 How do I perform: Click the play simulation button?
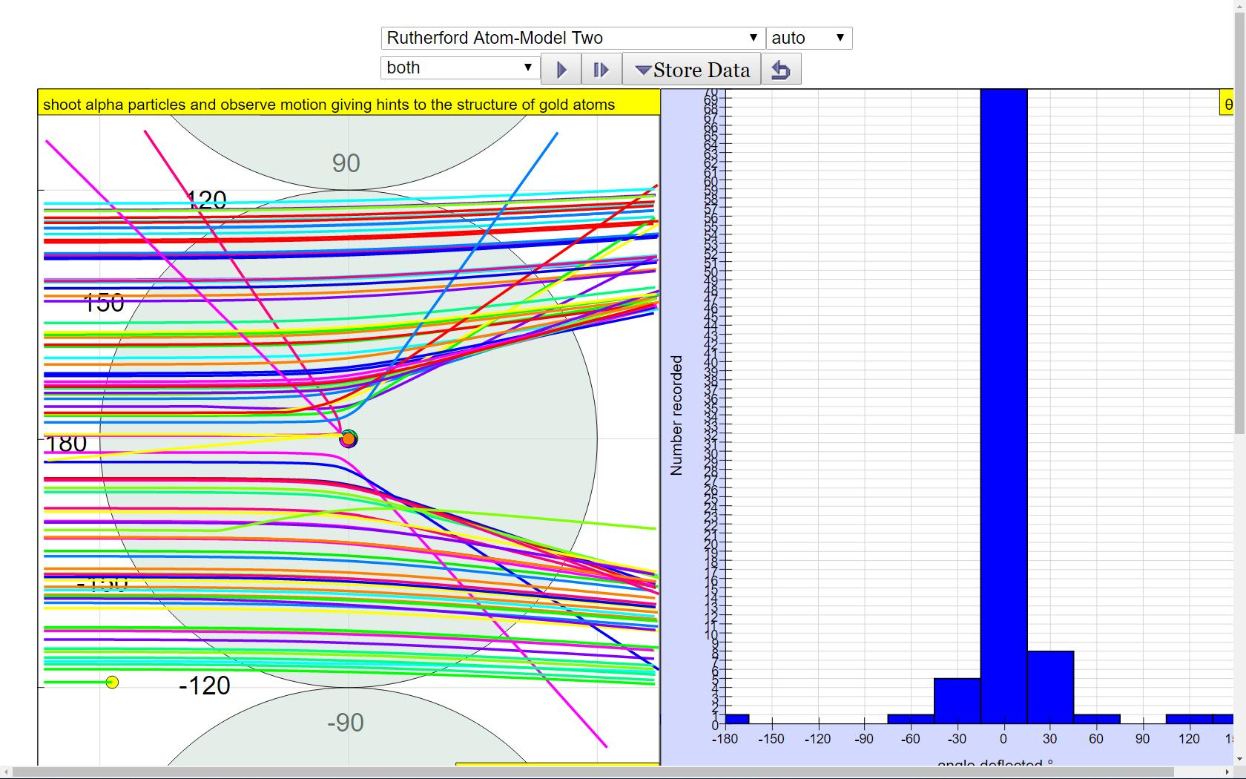(561, 70)
